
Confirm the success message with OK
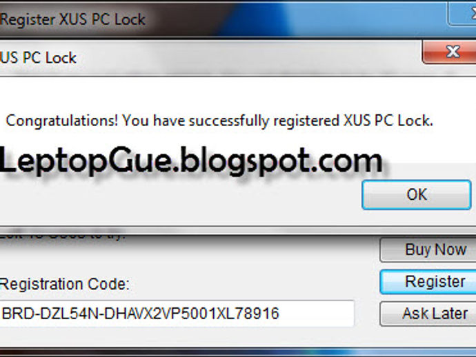tap(417, 195)
